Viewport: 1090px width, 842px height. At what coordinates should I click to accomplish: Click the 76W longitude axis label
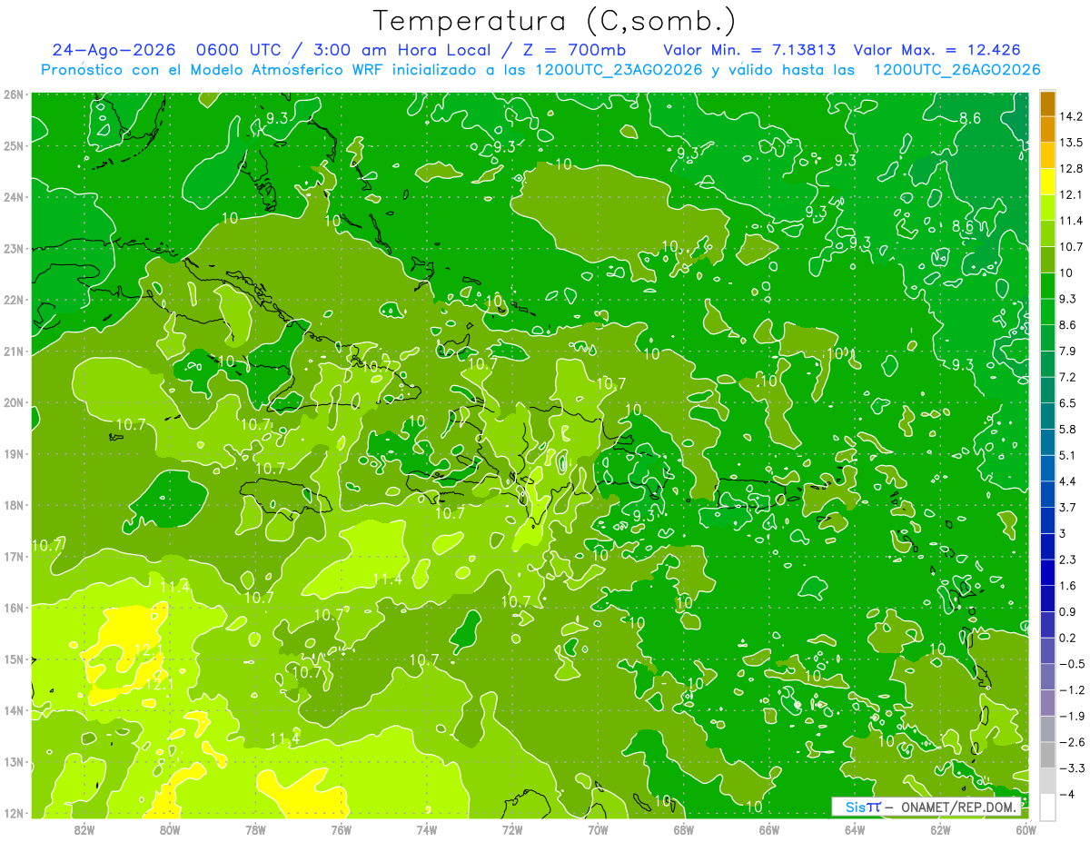coord(341,829)
